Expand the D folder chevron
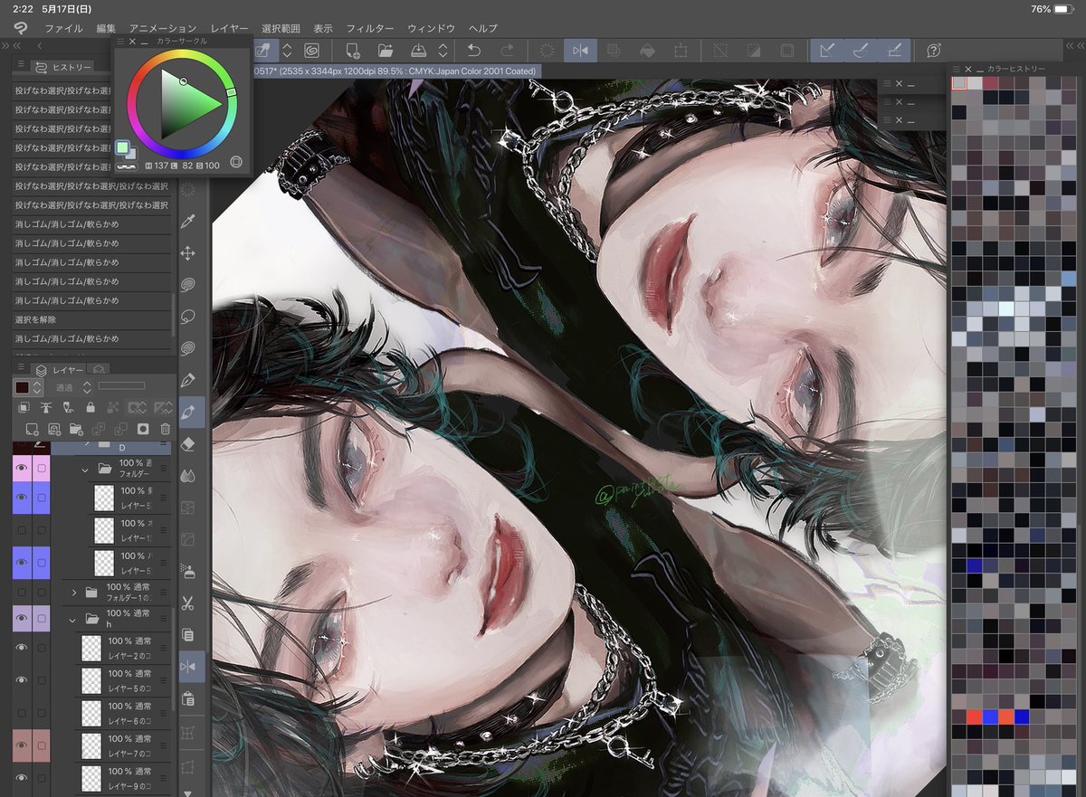This screenshot has width=1086, height=797. 87,444
